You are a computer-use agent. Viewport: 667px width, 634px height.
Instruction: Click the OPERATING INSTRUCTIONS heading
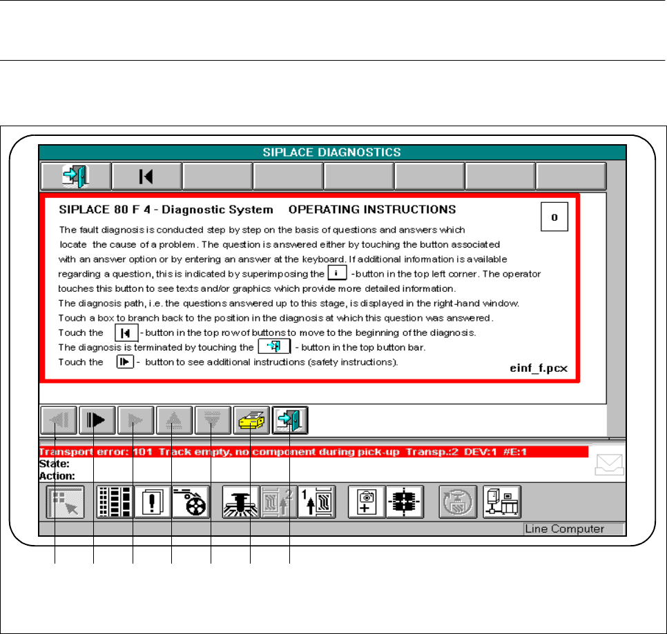point(372,210)
